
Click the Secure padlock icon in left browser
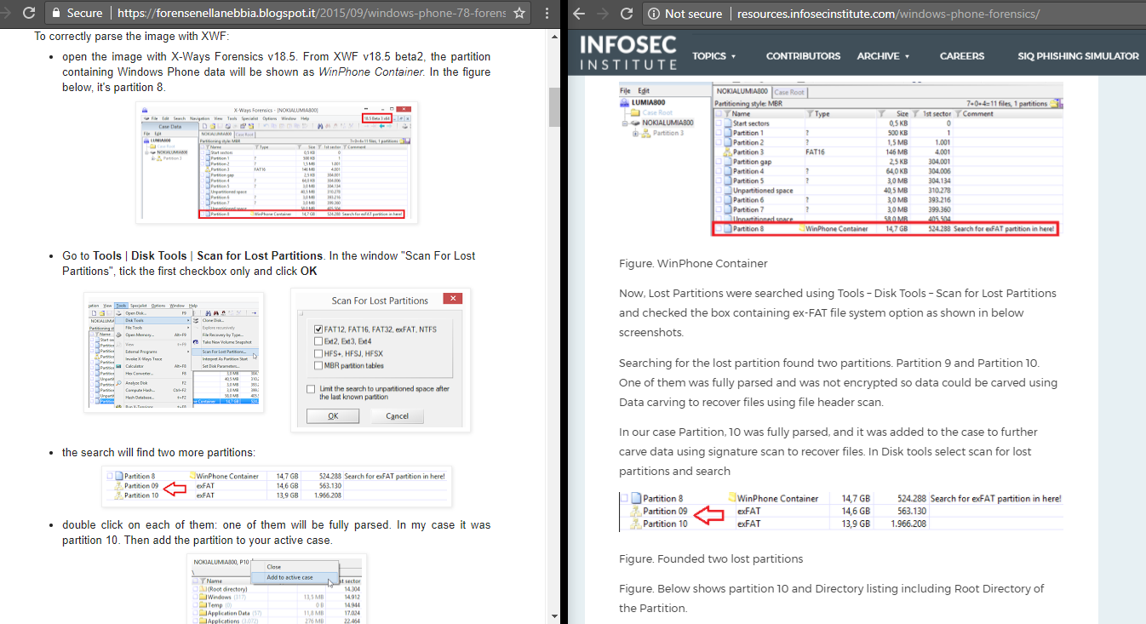click(55, 14)
